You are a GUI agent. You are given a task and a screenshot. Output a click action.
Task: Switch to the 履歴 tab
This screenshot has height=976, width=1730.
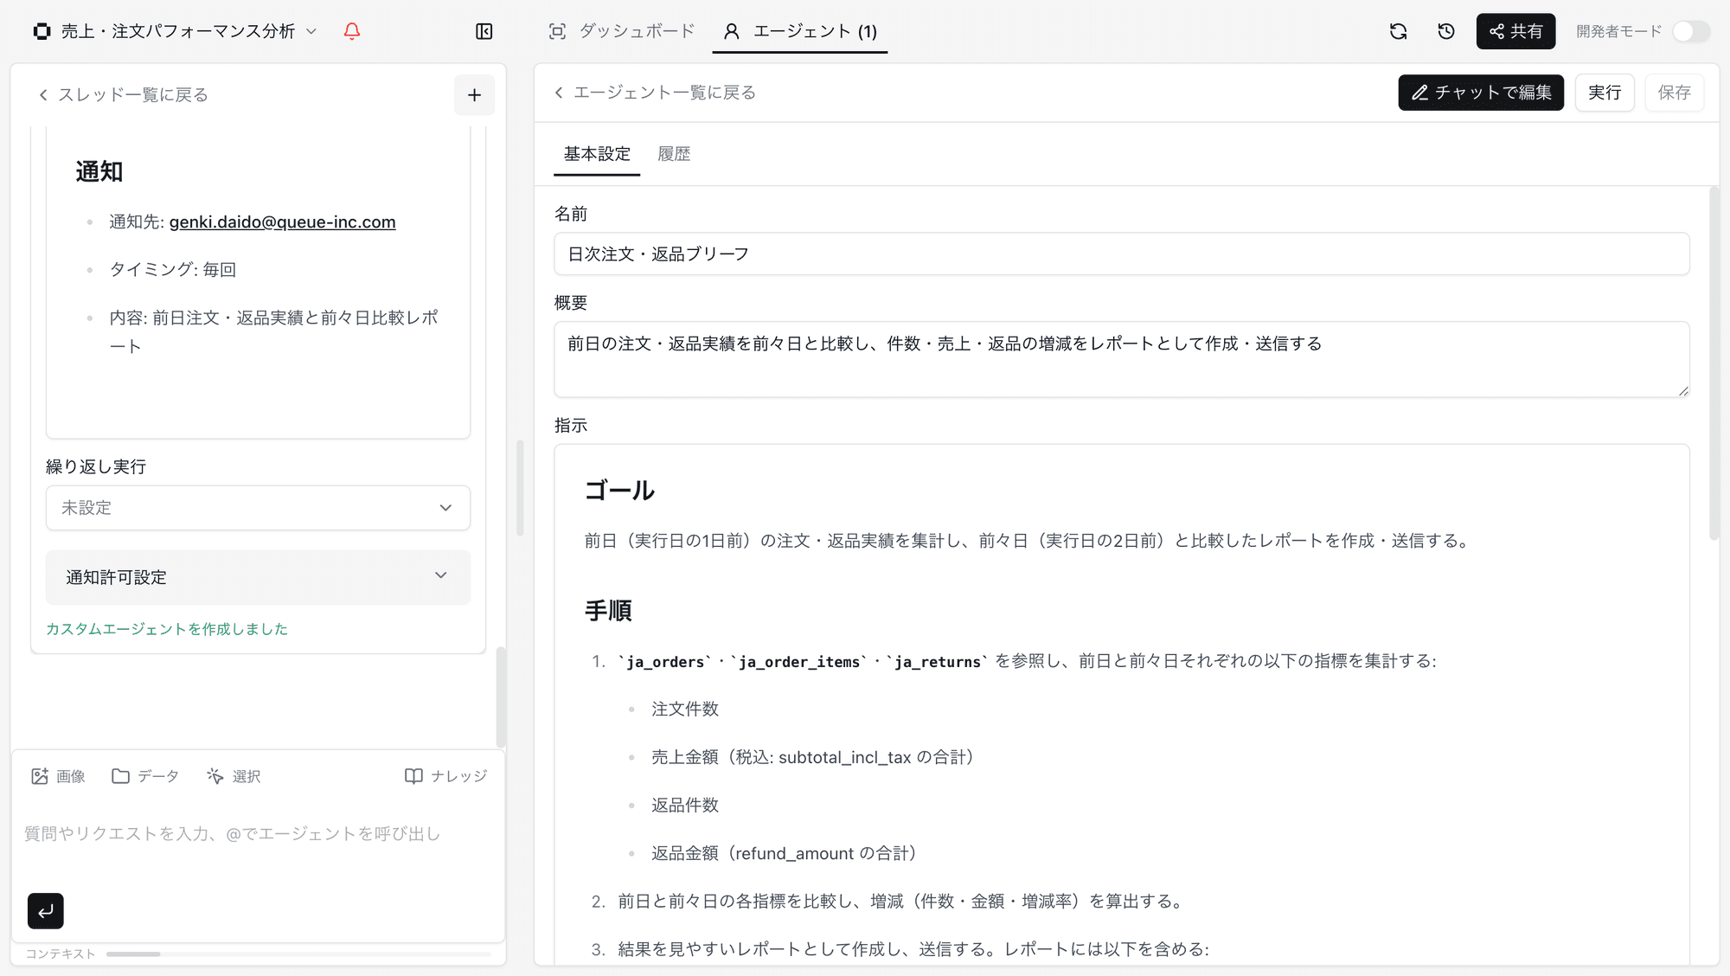click(x=674, y=154)
